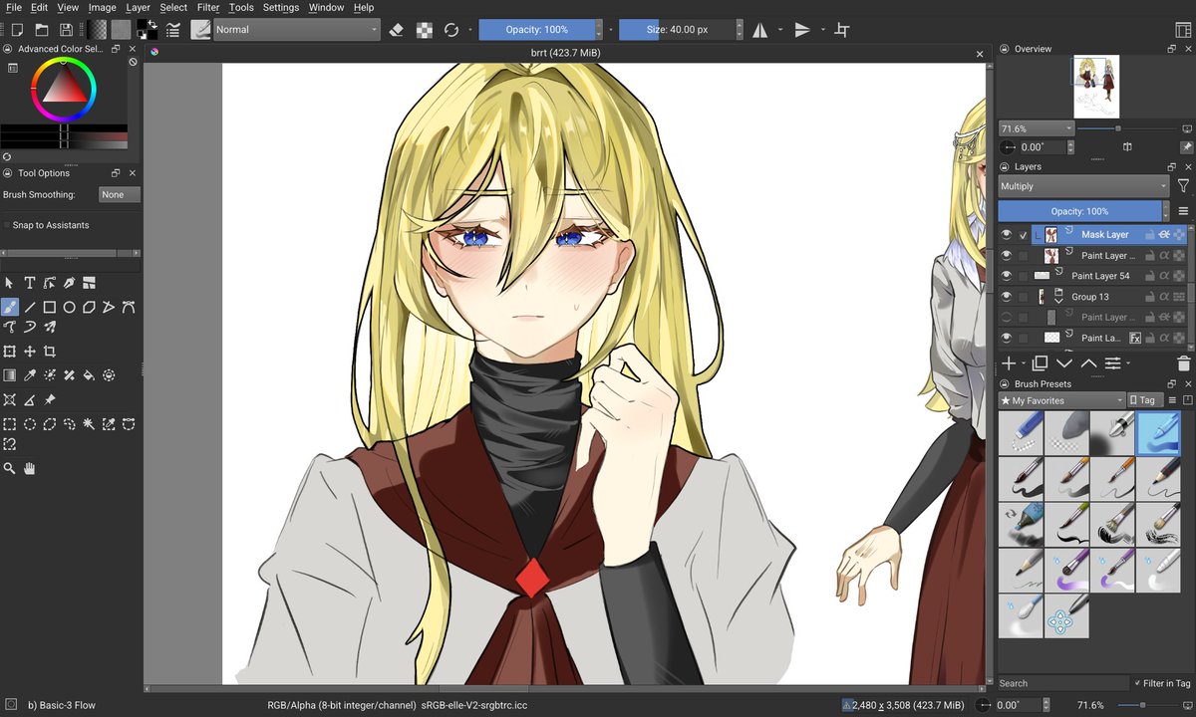Select the Rectangular Selection tool
Image resolution: width=1196 pixels, height=717 pixels.
coord(10,424)
